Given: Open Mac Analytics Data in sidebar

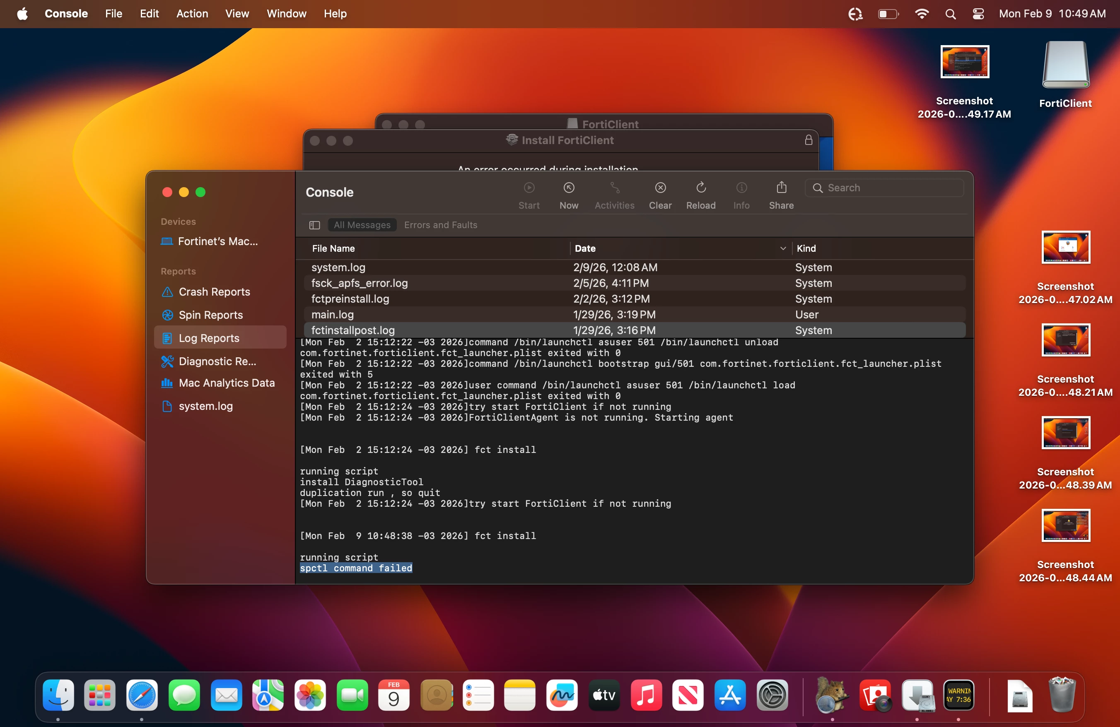Looking at the screenshot, I should pos(220,383).
